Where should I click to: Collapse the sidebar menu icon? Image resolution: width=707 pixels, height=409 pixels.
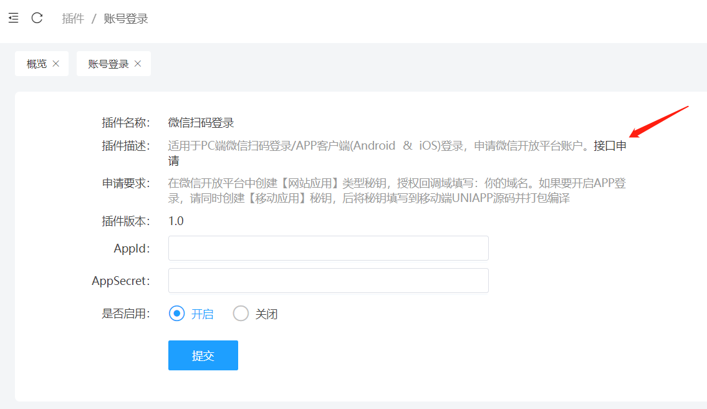point(14,18)
